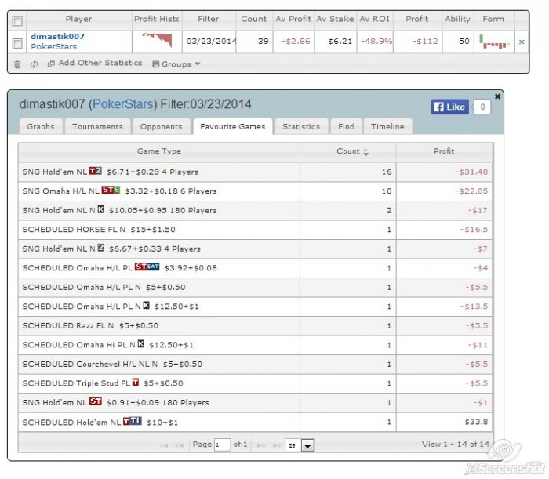This screenshot has width=549, height=479.
Task: Click the 2 icon in $6.67 SNG row
Action: click(101, 248)
